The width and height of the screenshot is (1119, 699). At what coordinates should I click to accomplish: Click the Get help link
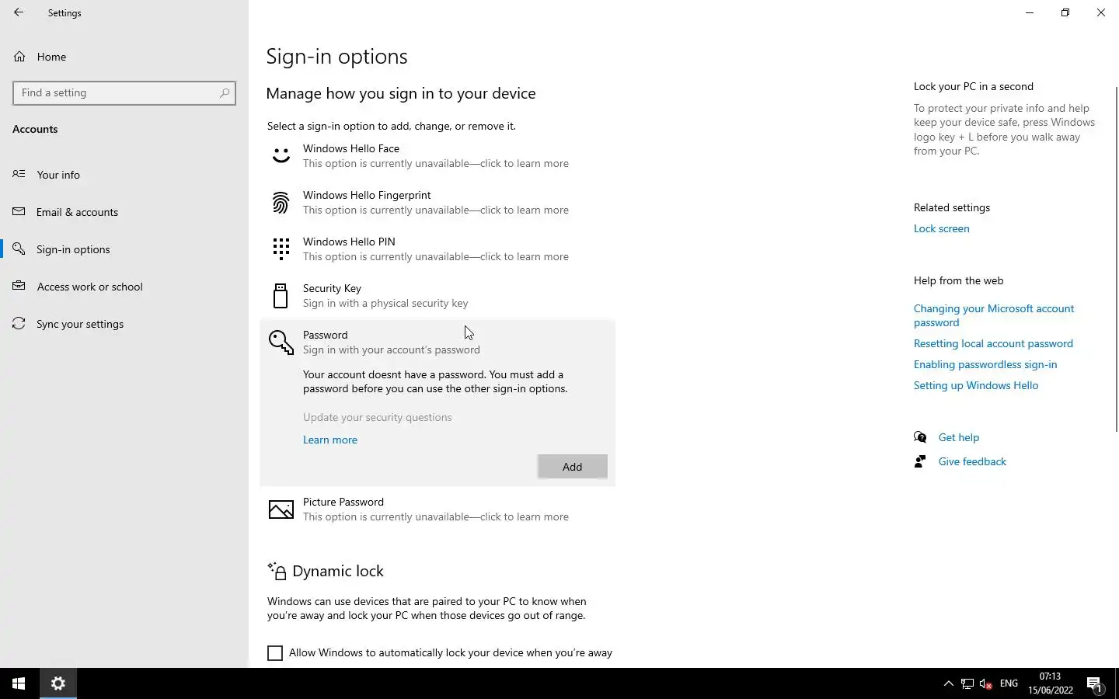click(959, 437)
